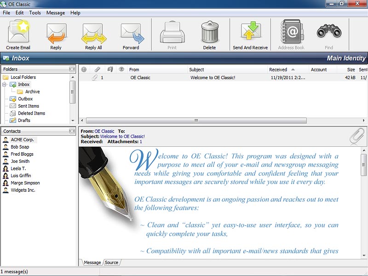Click the Welcome to OE Classic! subject link

(x=122, y=136)
